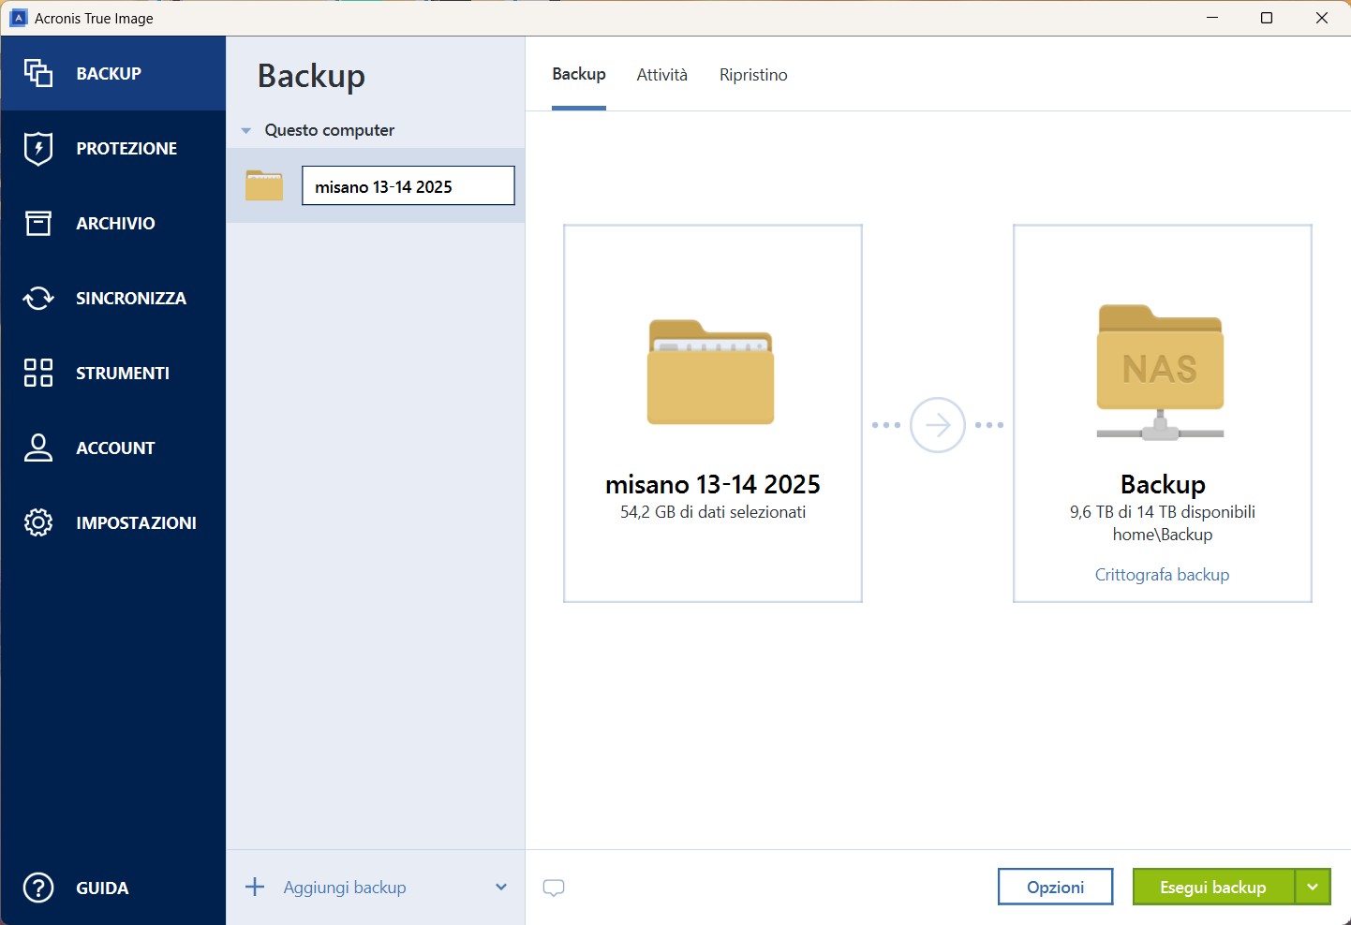Switch to the Ripristino tab
The width and height of the screenshot is (1351, 925).
[753, 75]
